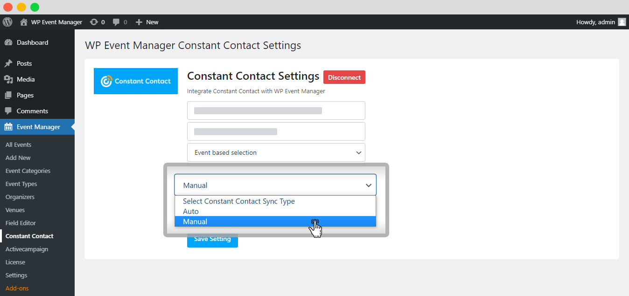Select the Event Manager menu
629x296 pixels.
pos(37,127)
